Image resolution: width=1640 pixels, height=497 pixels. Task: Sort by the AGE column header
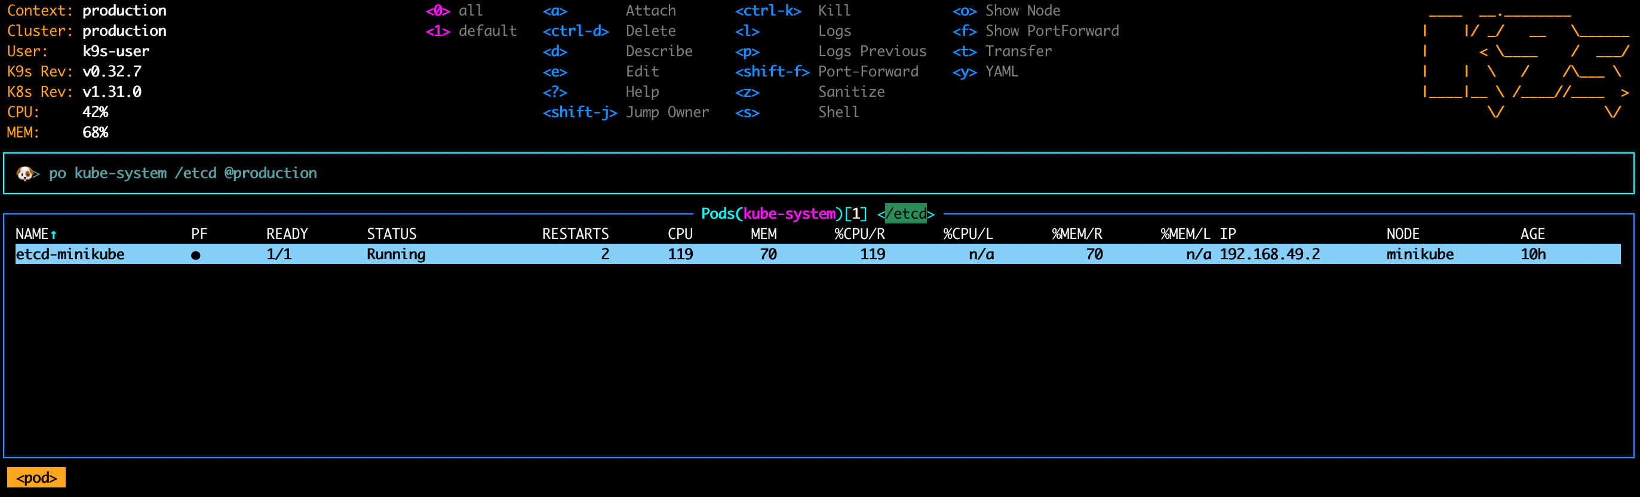pos(1532,235)
